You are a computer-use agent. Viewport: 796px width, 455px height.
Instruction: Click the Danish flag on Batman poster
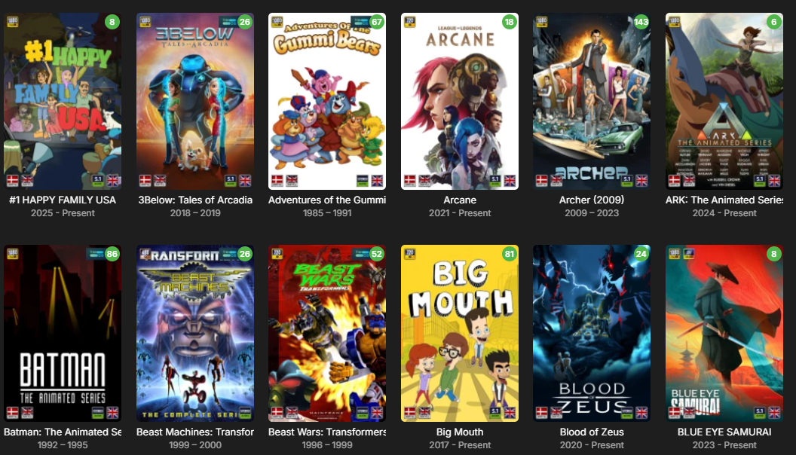pos(12,413)
